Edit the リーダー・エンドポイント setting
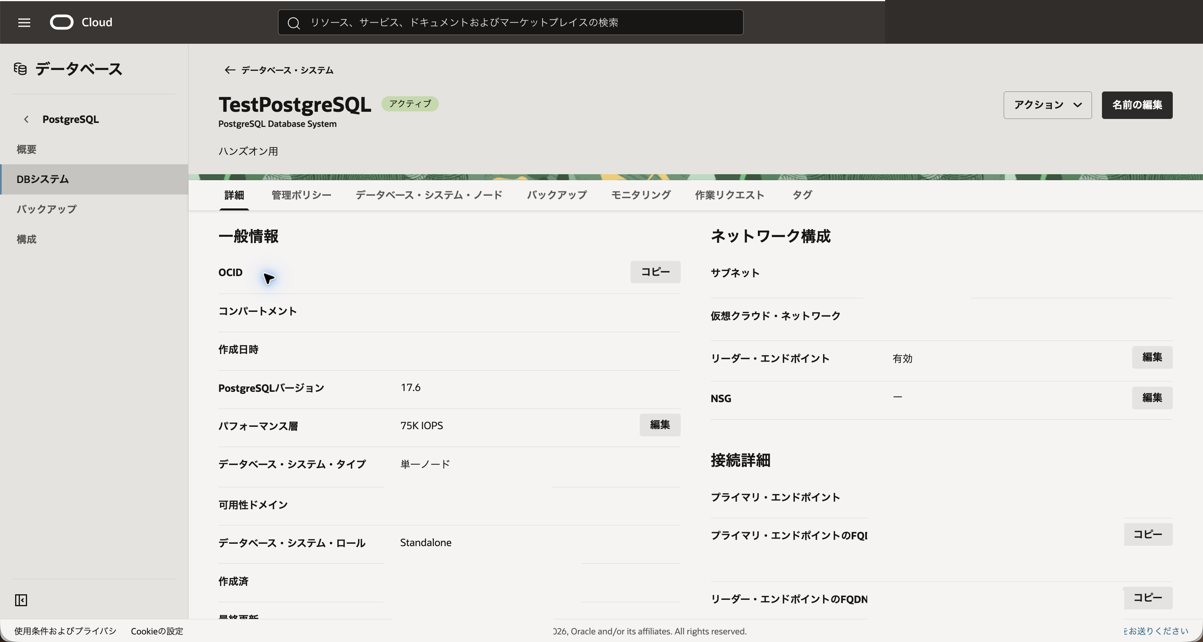 pos(1152,357)
